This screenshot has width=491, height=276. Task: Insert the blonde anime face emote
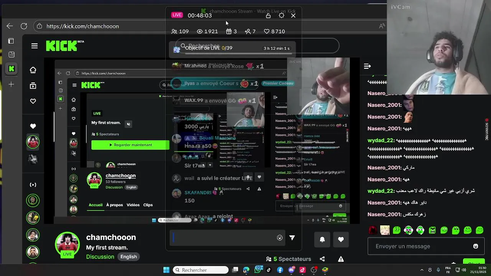385,230
